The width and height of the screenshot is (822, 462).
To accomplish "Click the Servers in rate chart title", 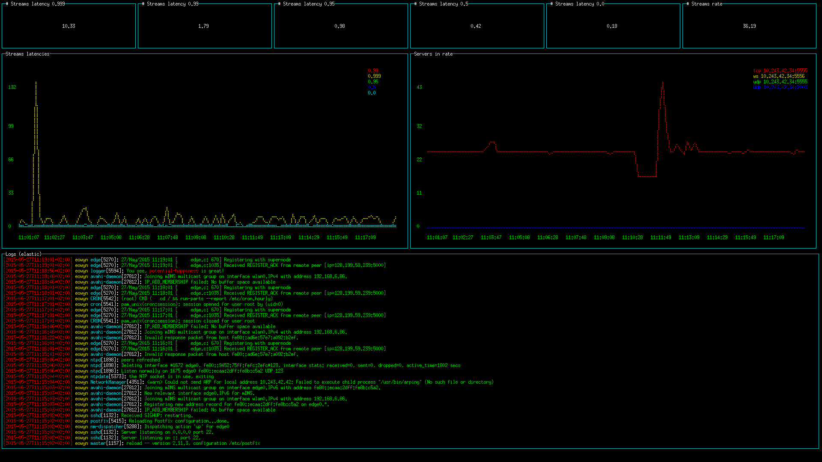I will [433, 54].
